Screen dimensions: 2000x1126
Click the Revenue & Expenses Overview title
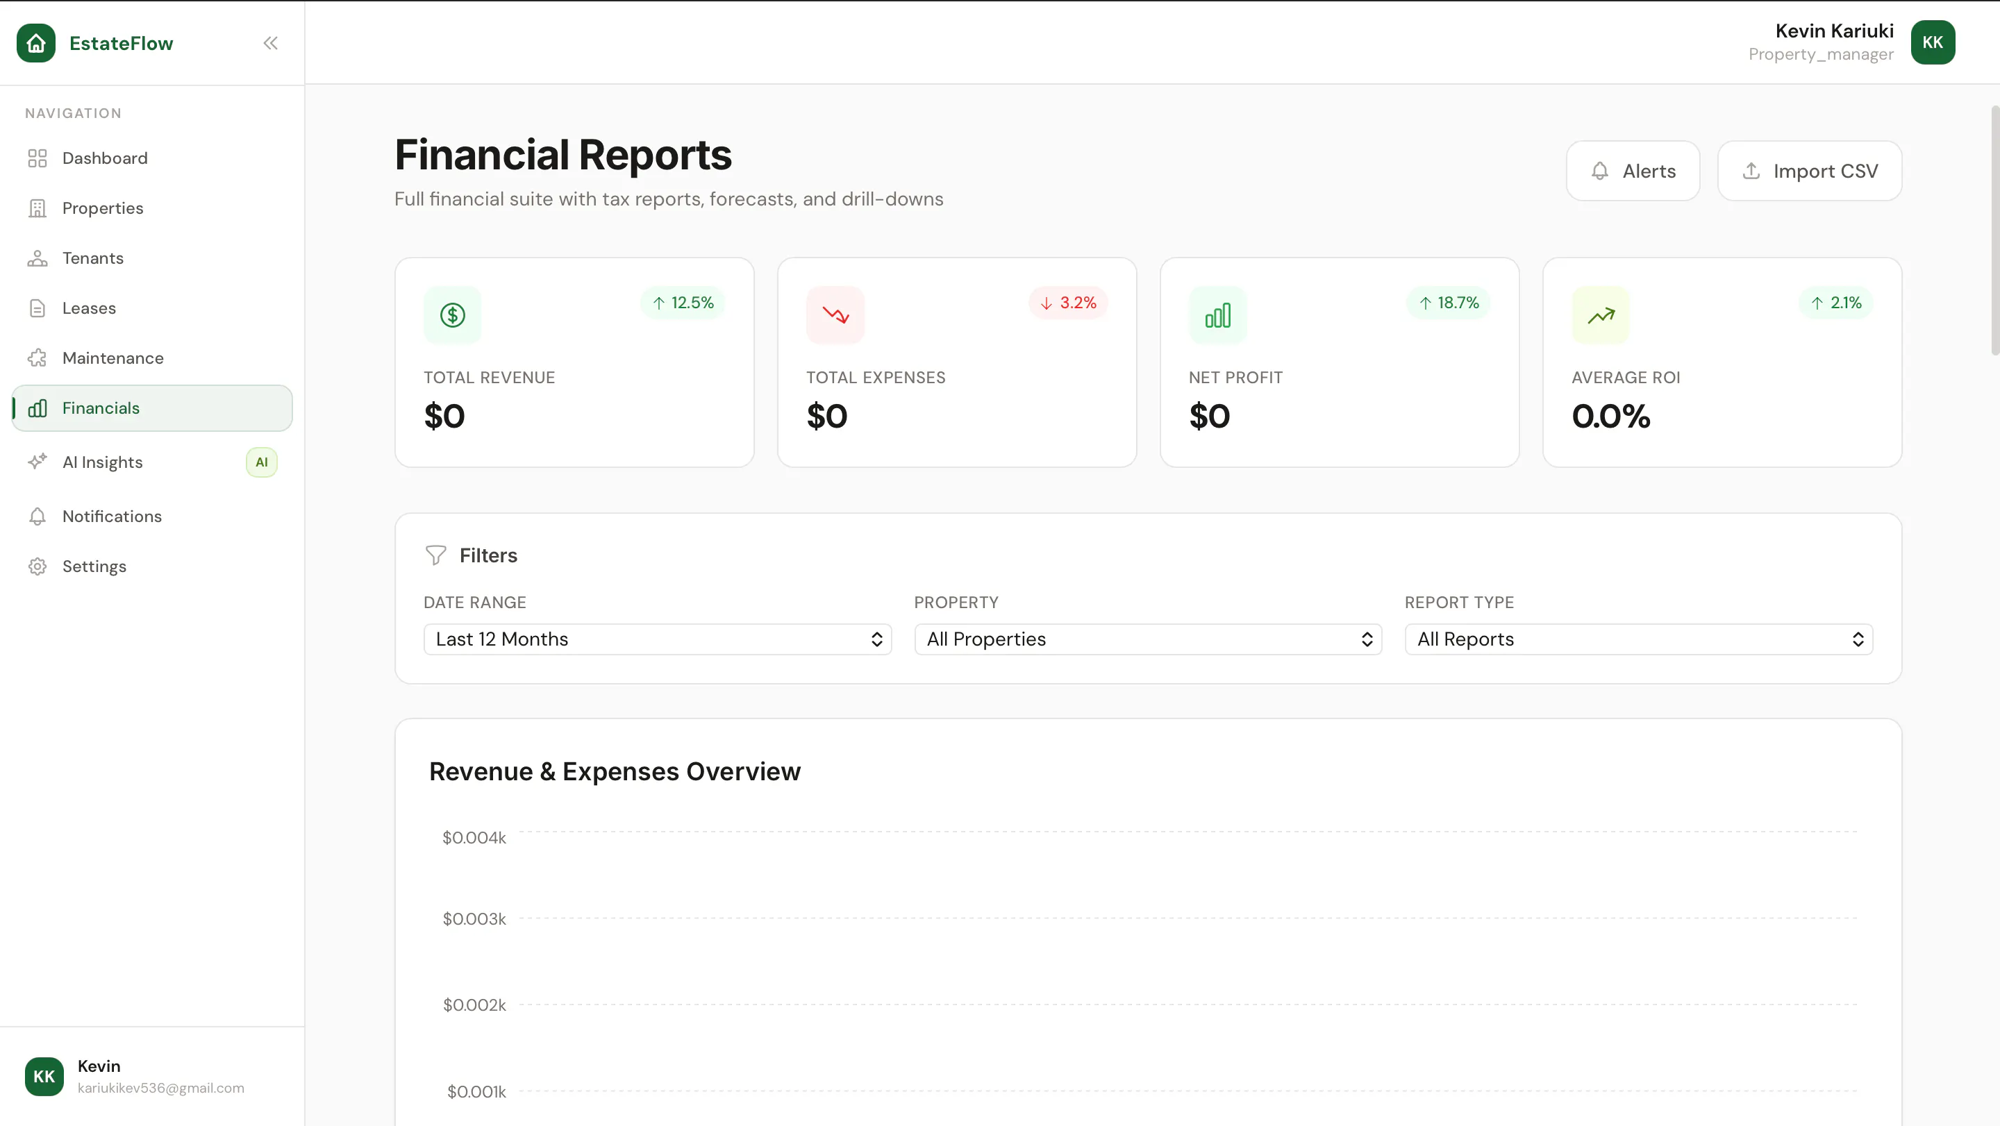coord(615,771)
